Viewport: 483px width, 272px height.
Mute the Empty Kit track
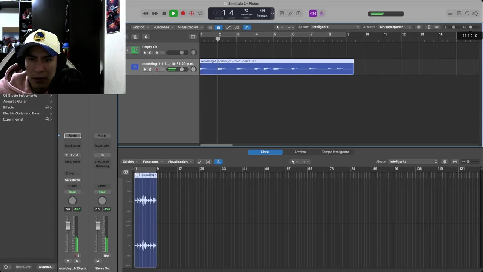(145, 53)
